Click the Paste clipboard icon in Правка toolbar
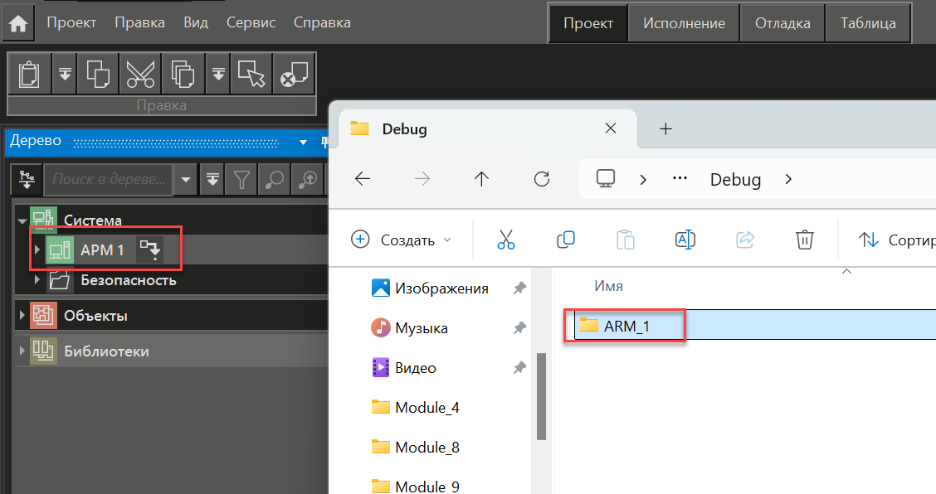The height and width of the screenshot is (494, 936). pyautogui.click(x=29, y=75)
